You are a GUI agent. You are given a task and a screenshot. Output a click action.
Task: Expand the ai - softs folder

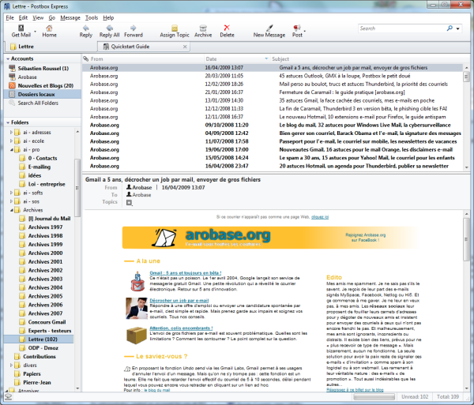coord(11,193)
